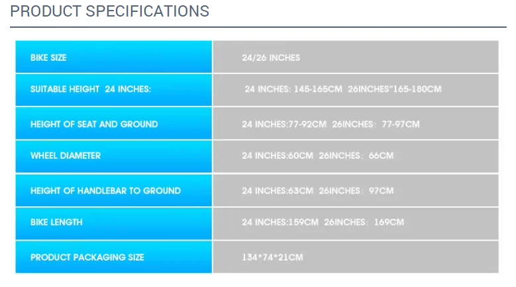This screenshot has height=287, width=516.
Task: Click the 169CM bike length value
Action: 389,222
